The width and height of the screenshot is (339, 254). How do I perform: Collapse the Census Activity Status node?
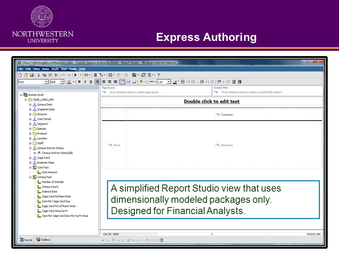pyautogui.click(x=30, y=148)
